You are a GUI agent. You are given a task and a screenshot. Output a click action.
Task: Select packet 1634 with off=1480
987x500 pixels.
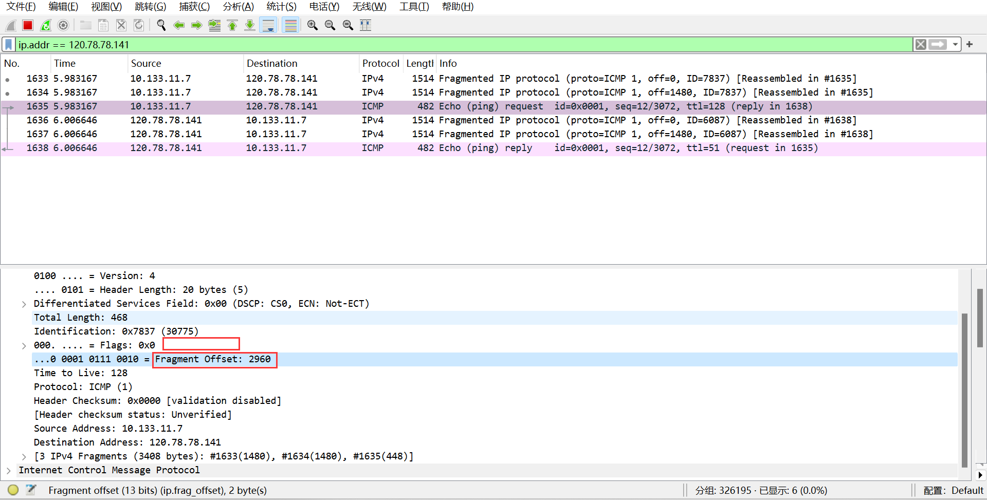(493, 92)
